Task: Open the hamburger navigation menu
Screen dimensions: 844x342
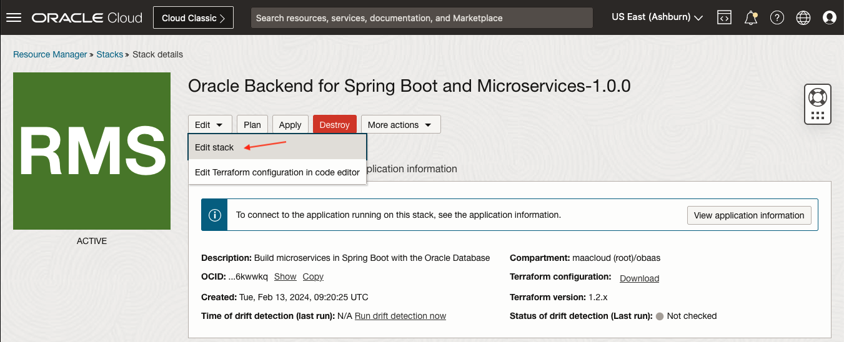Action: click(14, 17)
